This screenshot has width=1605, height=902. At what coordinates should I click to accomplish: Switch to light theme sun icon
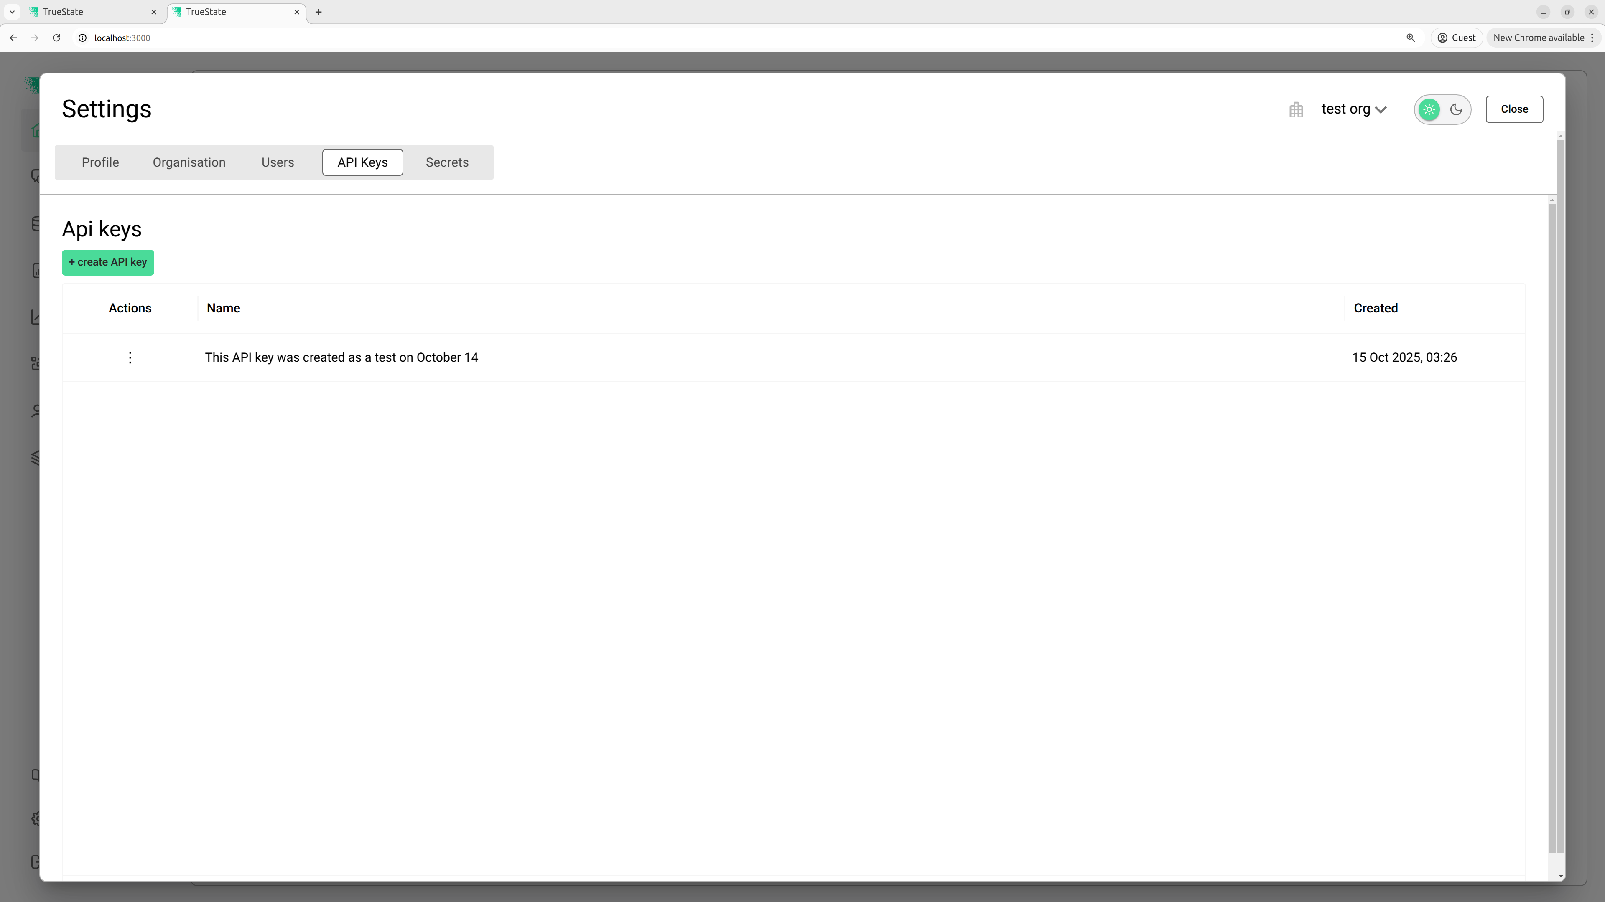point(1429,109)
